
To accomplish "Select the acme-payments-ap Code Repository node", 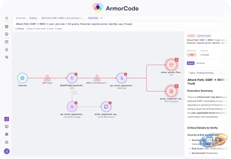I will coord(106,107).
